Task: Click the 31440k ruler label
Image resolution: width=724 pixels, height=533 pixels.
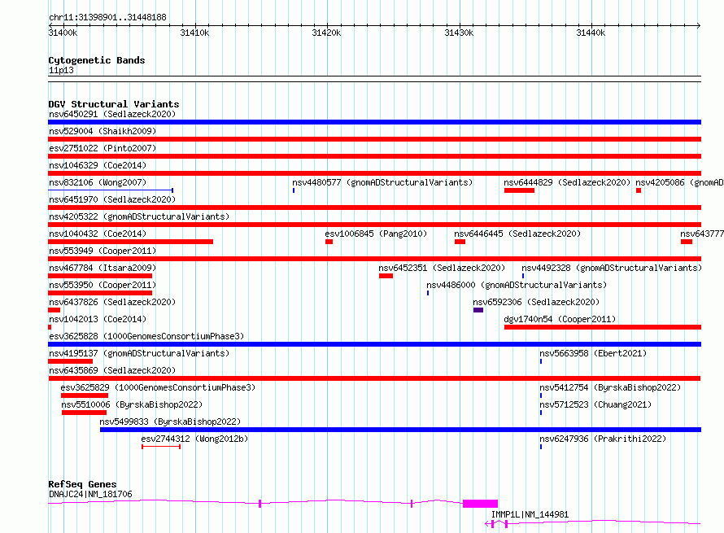Action: [591, 33]
